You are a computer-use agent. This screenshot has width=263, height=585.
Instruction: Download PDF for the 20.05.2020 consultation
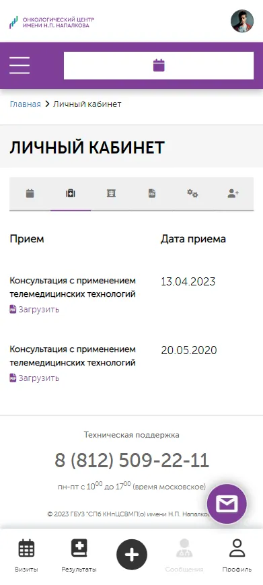[x=34, y=378]
